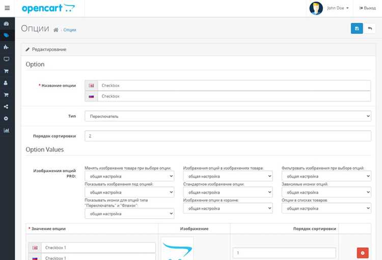Click the 'Порядок сортировки' table column header

pos(315,229)
